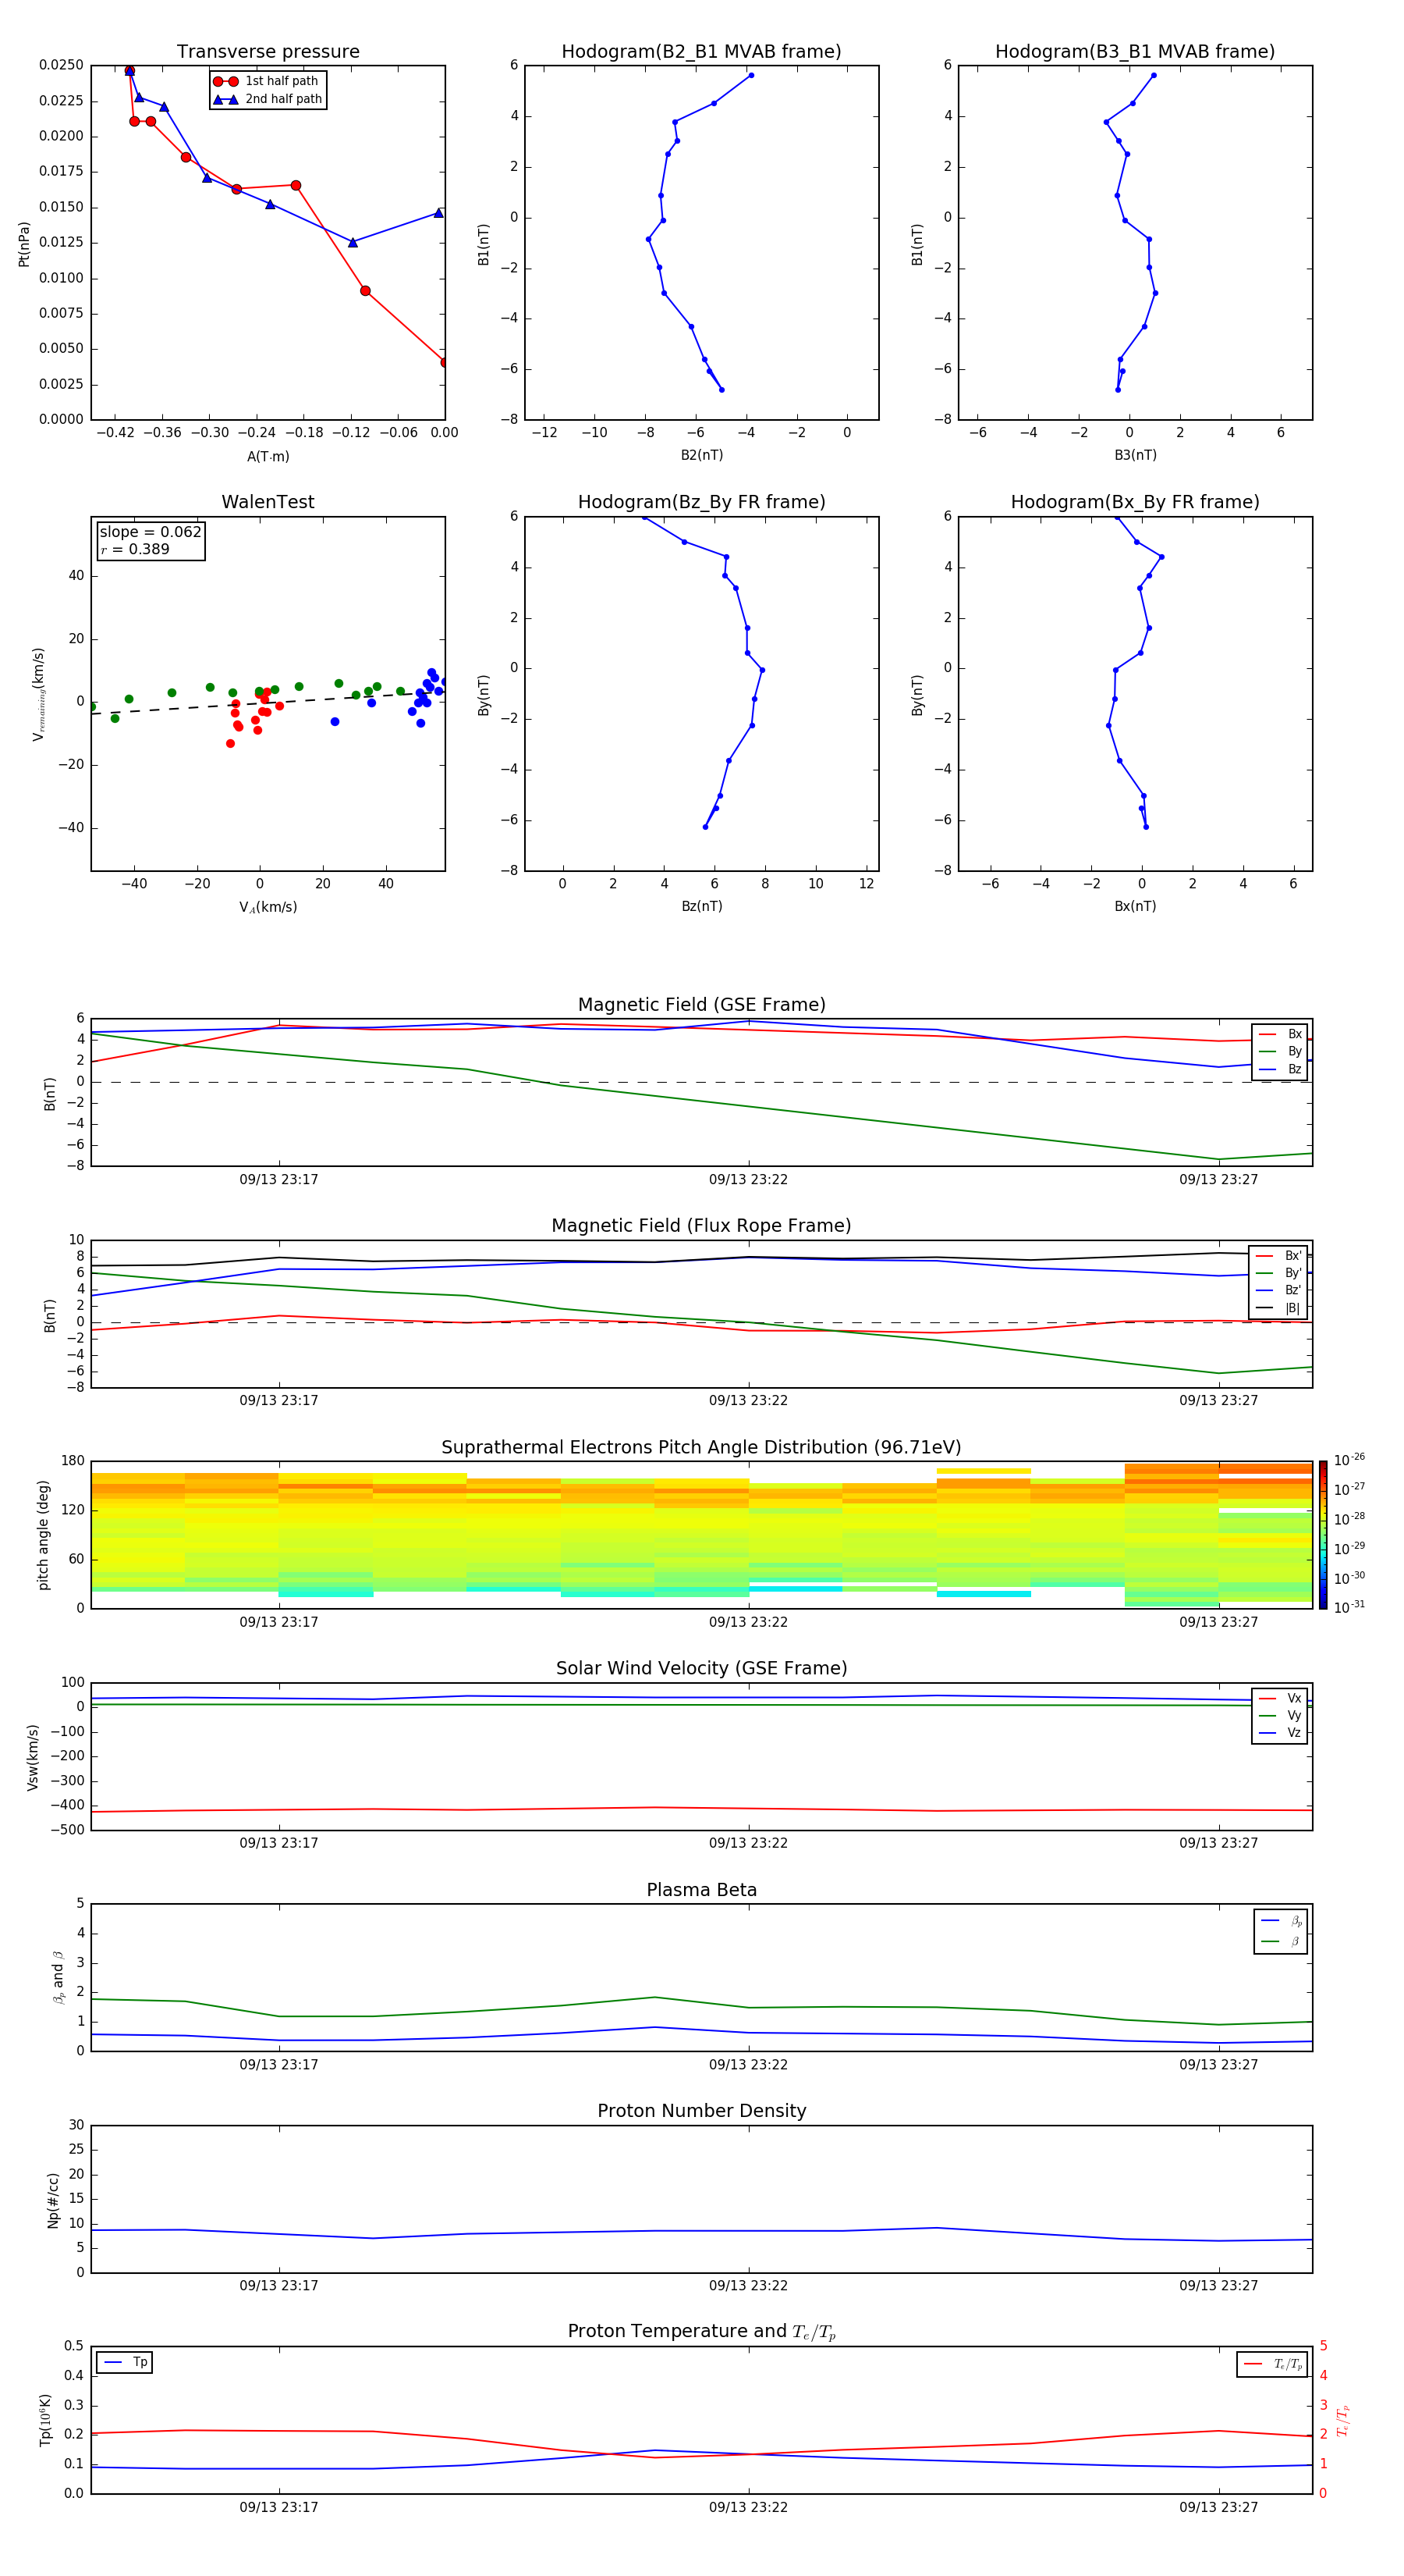Click 'Bx(nT)' x-axis label

coord(1135,906)
